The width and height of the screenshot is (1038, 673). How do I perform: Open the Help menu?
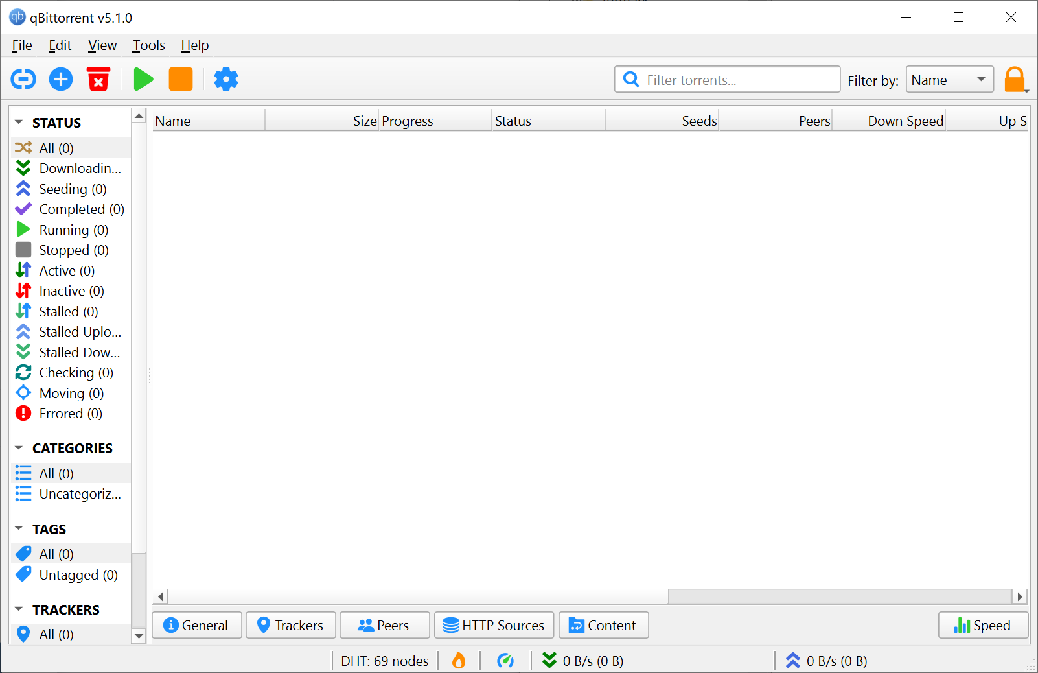pos(195,45)
